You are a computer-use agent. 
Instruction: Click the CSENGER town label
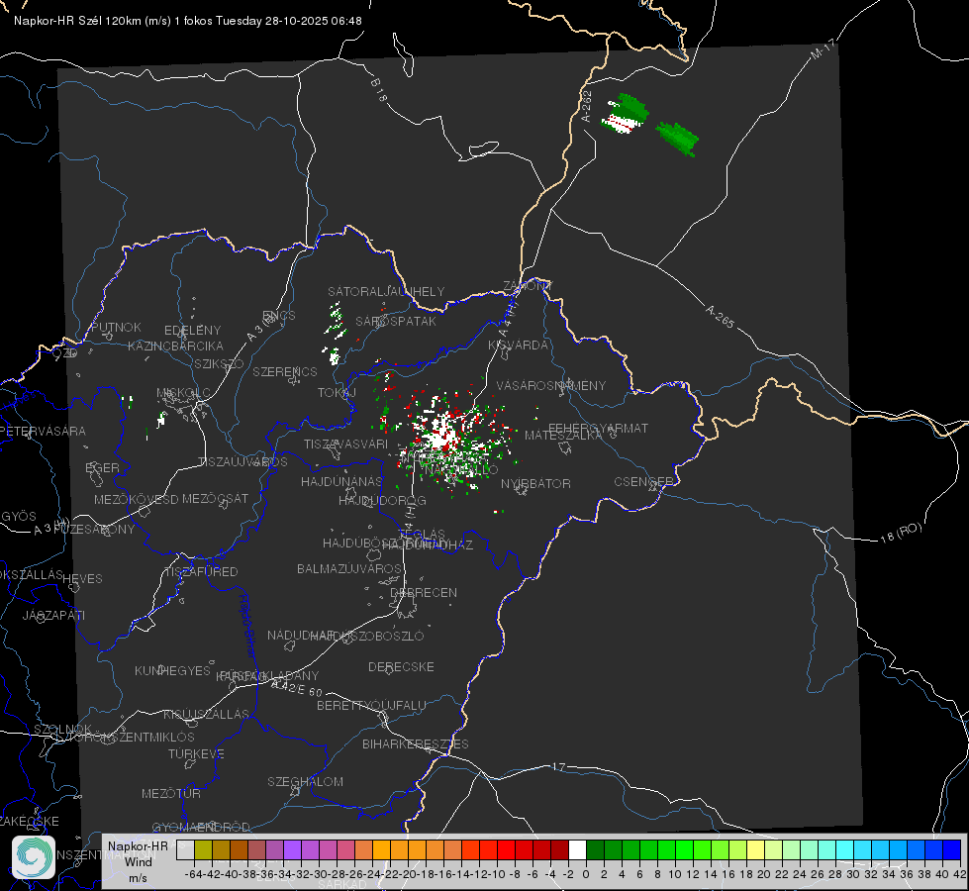tap(644, 481)
